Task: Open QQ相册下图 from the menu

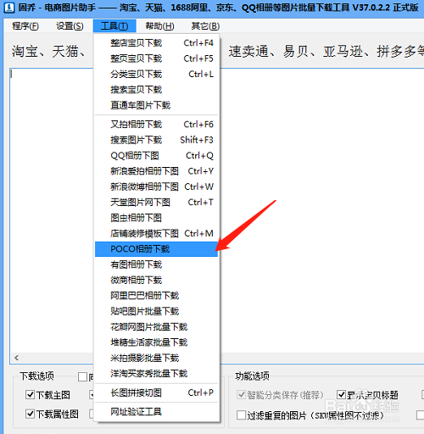Action: tap(156, 155)
